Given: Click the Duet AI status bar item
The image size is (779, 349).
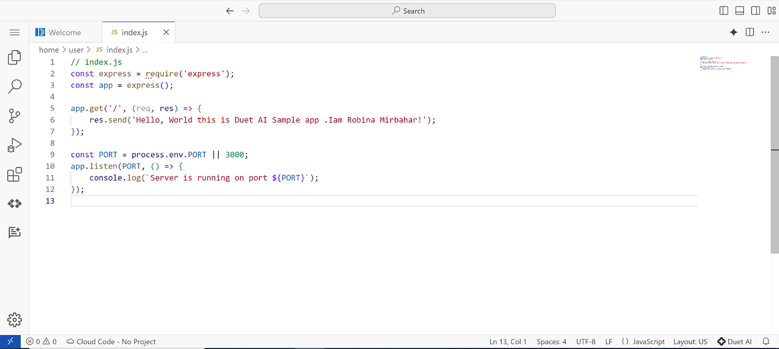Looking at the screenshot, I should click(x=734, y=341).
